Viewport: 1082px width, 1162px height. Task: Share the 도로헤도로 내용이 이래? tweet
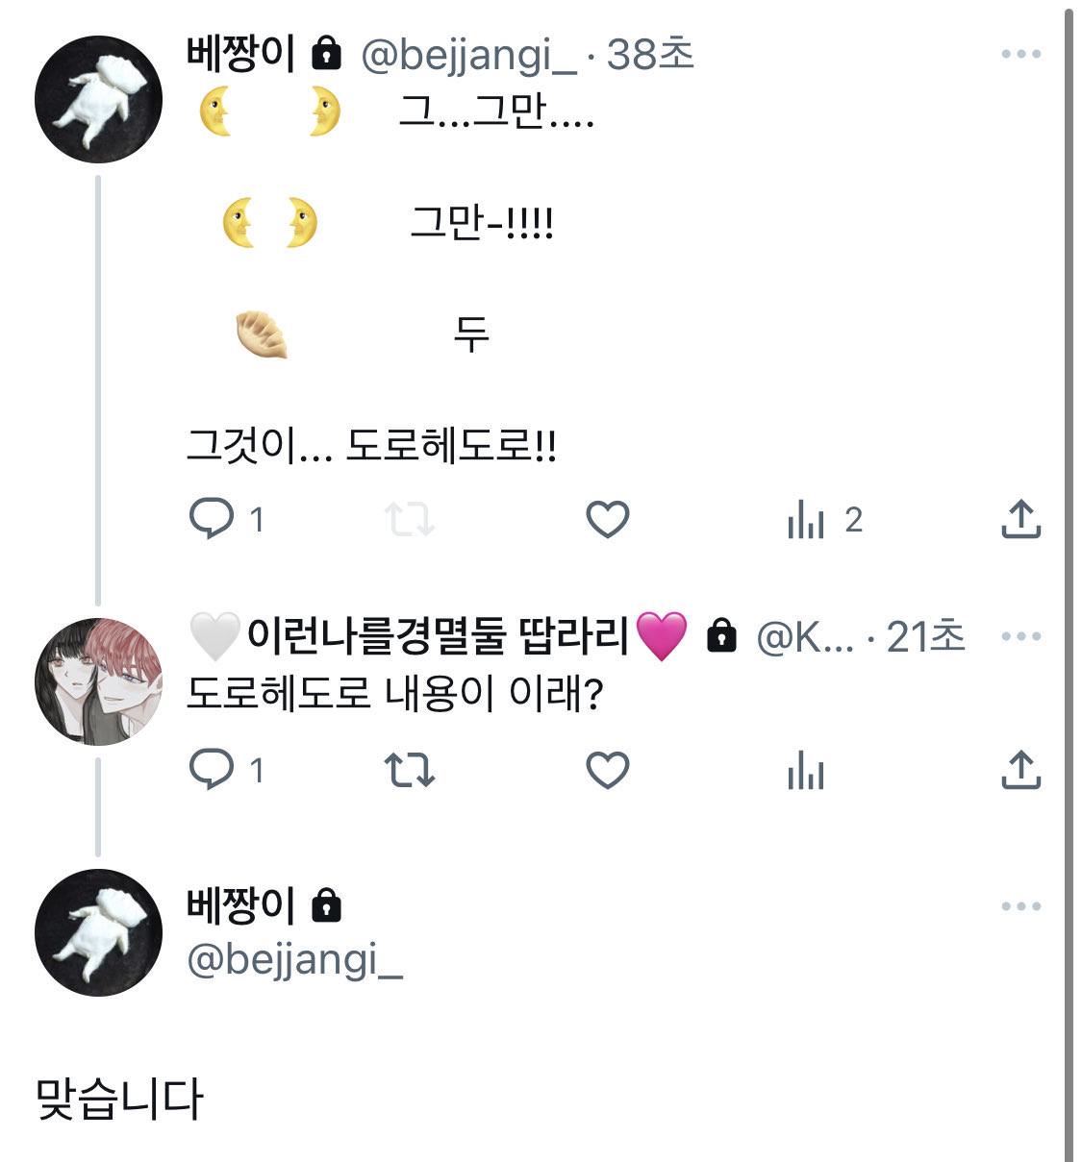click(1020, 770)
